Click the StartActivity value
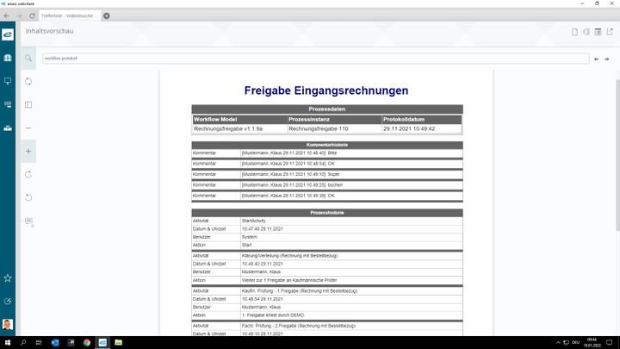The width and height of the screenshot is (620, 349). 253,221
